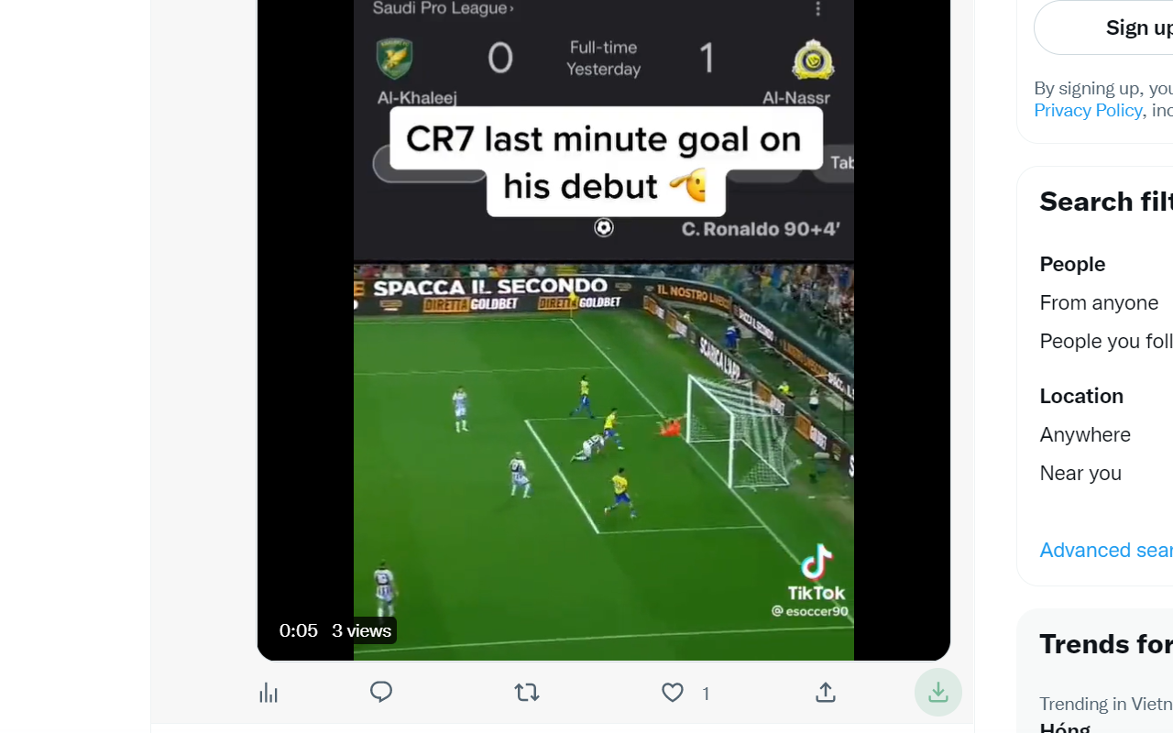Select the Anywhere location filter

pyautogui.click(x=1085, y=434)
